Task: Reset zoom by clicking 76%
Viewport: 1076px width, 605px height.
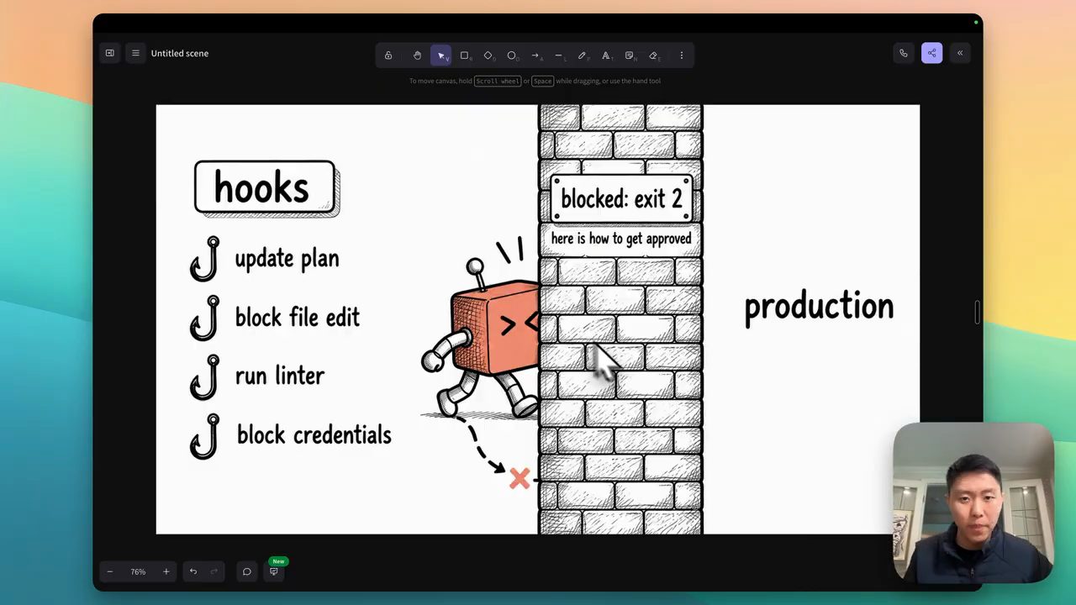Action: click(138, 571)
